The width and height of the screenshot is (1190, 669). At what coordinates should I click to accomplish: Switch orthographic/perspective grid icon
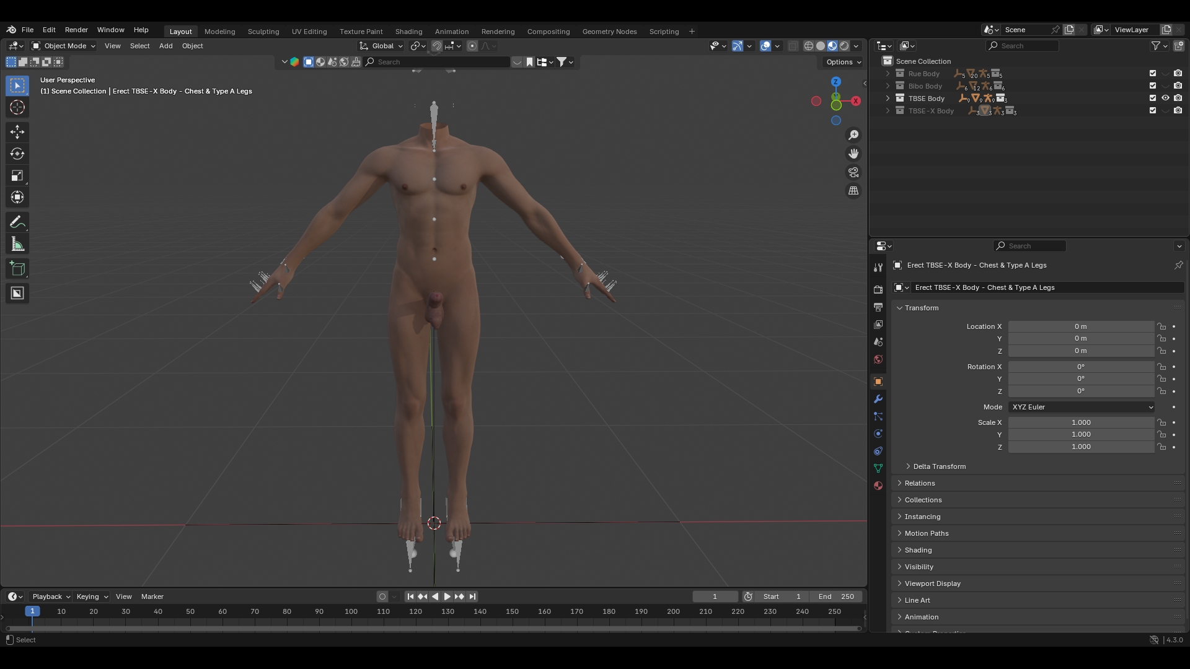click(x=853, y=191)
